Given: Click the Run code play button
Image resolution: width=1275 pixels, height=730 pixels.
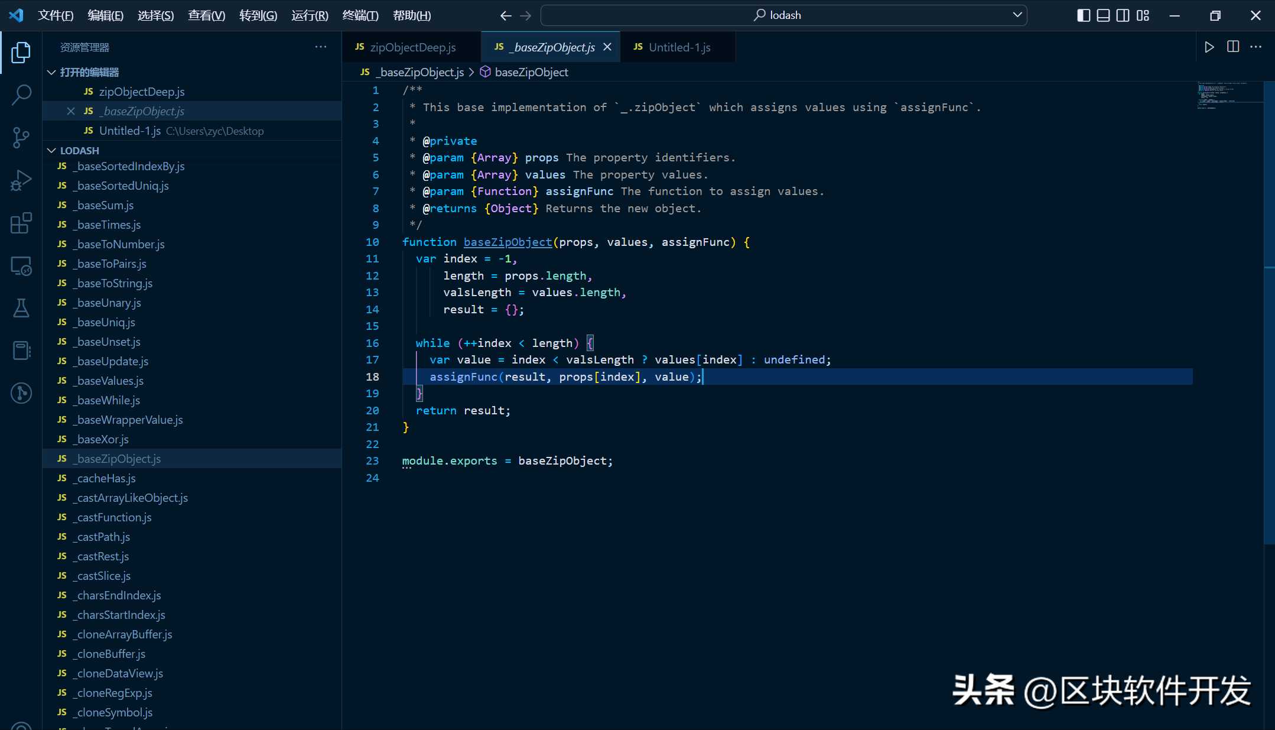Looking at the screenshot, I should click(x=1209, y=47).
